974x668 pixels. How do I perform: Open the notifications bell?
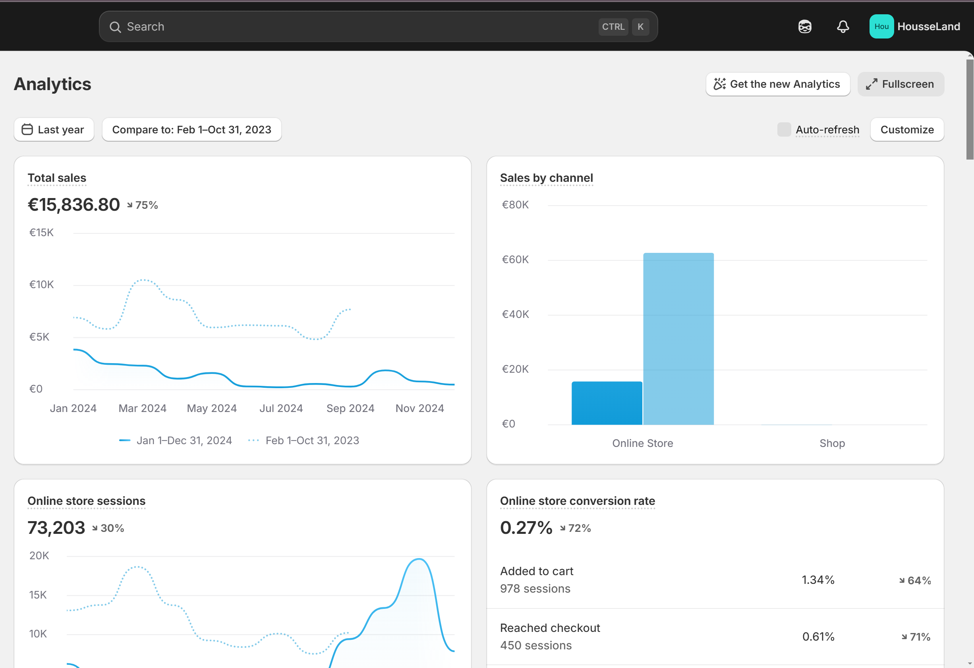843,27
